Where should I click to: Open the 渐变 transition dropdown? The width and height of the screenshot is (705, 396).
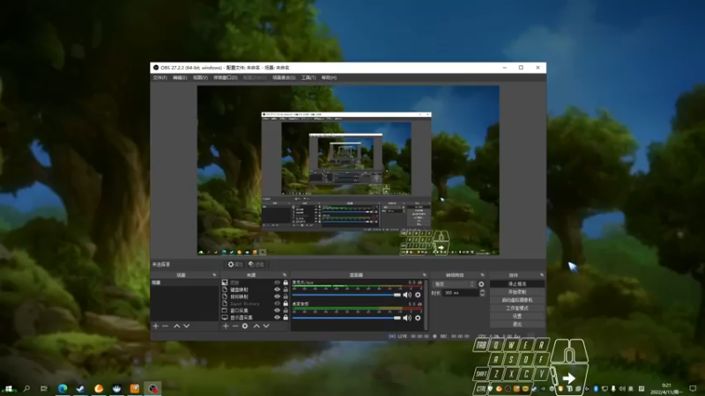point(454,284)
